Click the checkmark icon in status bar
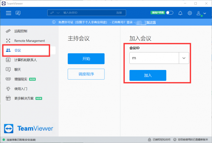 pyautogui.click(x=175, y=140)
